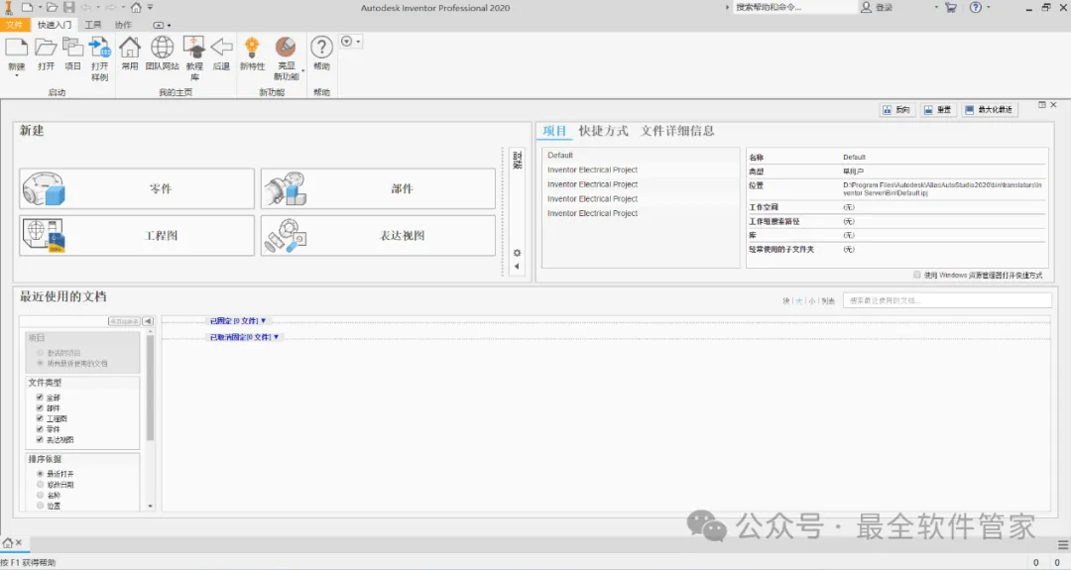Click the 后向 layout button
Screen dimensions: 1071x570
(x=896, y=109)
